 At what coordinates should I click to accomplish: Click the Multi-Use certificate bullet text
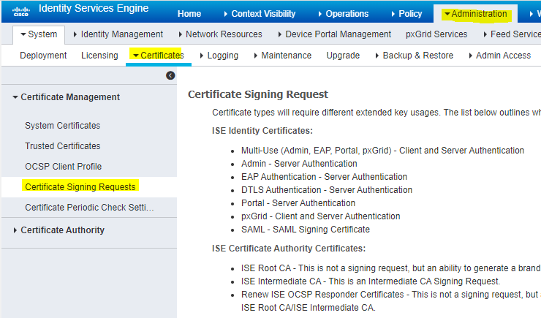pyautogui.click(x=382, y=151)
